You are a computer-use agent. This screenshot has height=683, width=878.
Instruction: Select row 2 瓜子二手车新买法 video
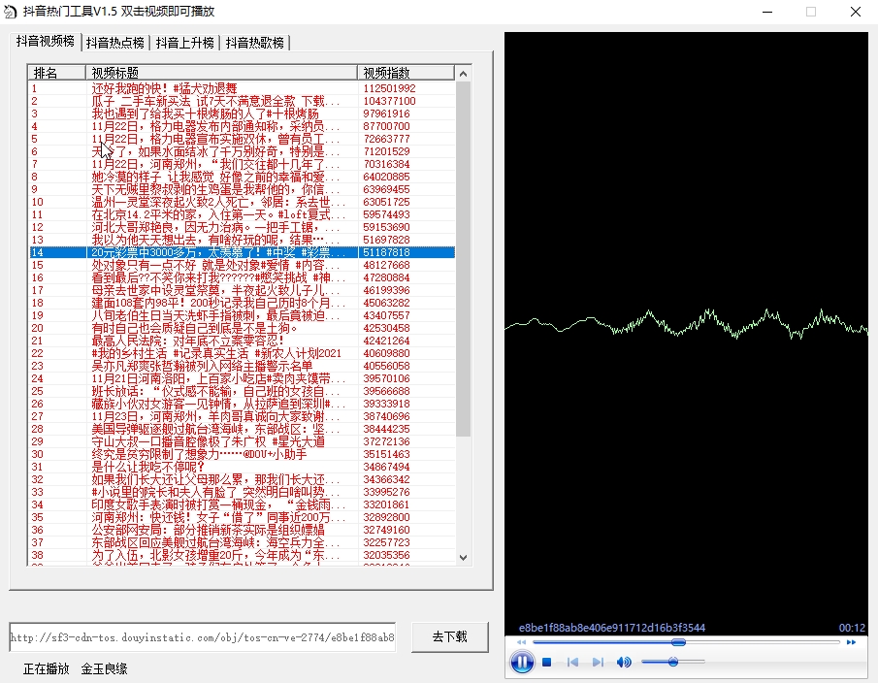(x=242, y=101)
